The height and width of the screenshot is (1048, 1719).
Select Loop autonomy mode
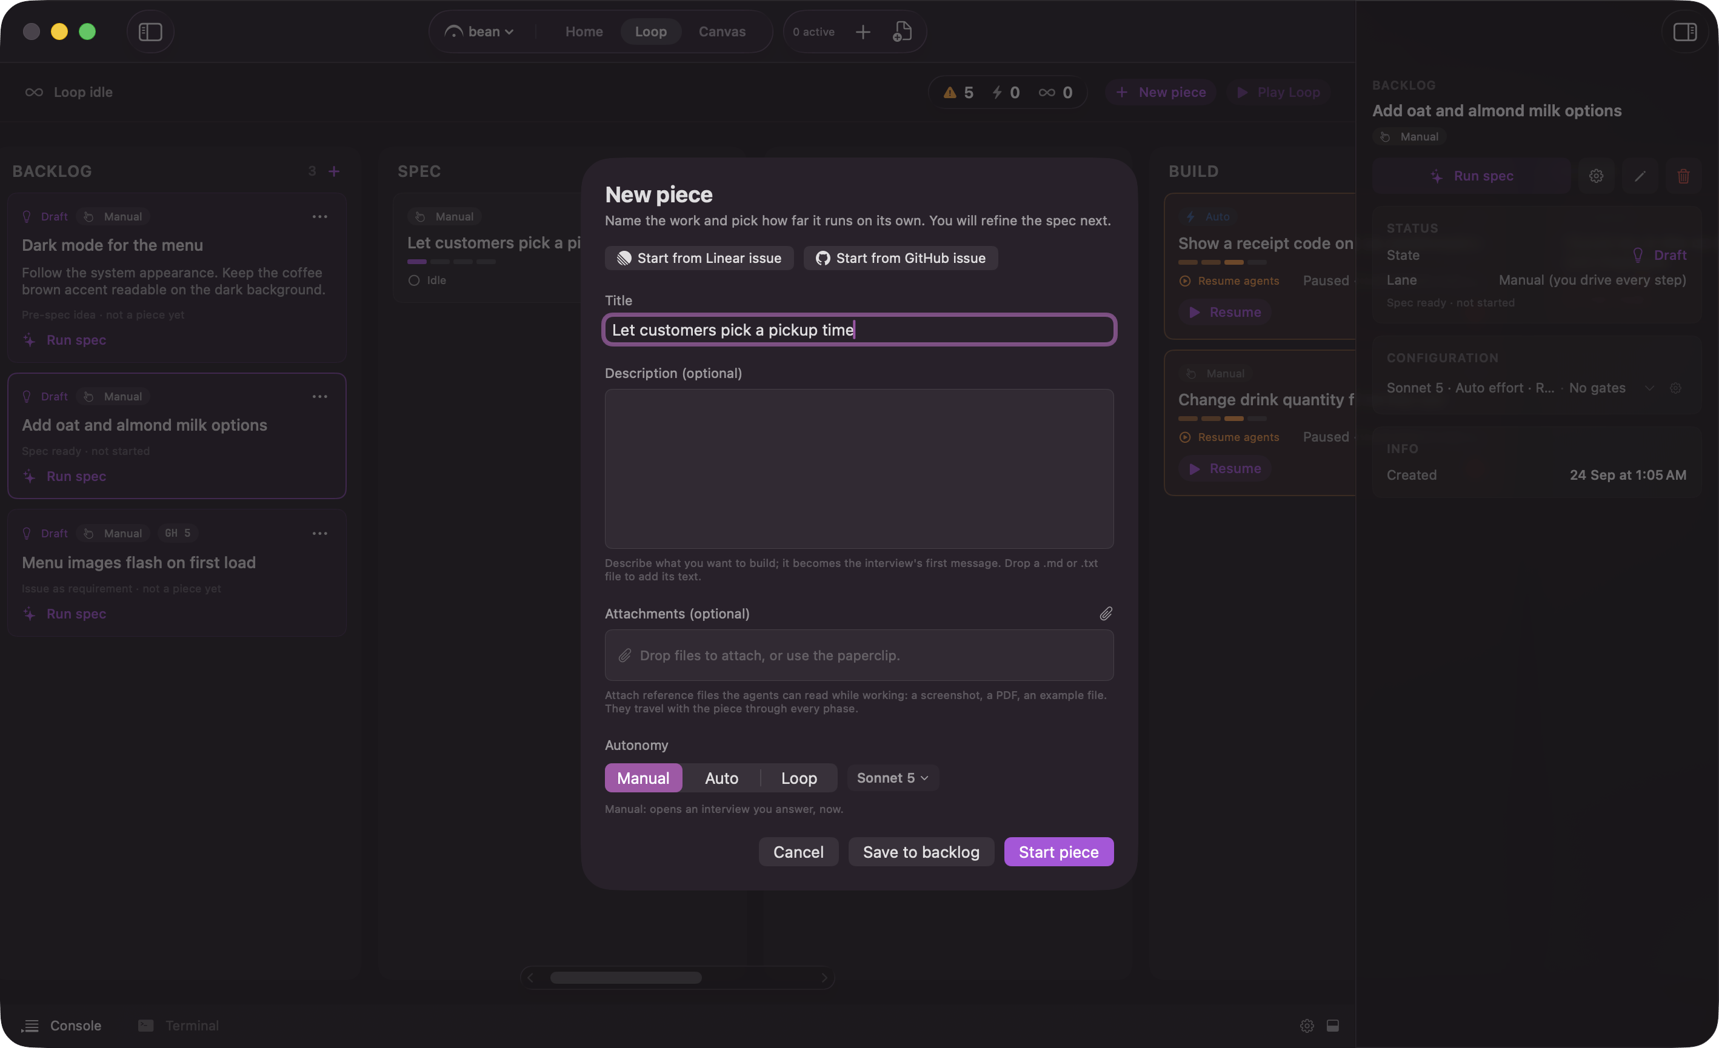[x=799, y=778]
